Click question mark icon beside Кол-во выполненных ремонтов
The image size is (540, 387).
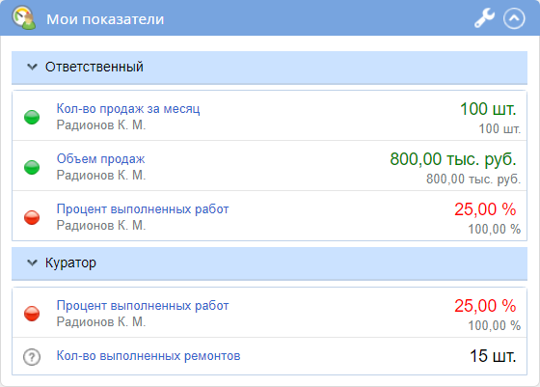point(32,357)
